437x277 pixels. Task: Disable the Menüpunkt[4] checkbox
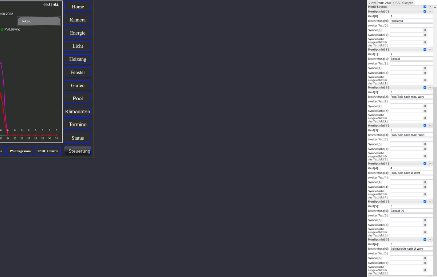coord(425,163)
